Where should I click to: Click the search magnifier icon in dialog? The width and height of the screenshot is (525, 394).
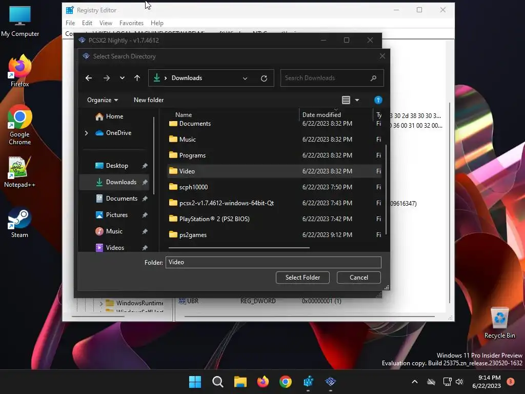tap(374, 78)
